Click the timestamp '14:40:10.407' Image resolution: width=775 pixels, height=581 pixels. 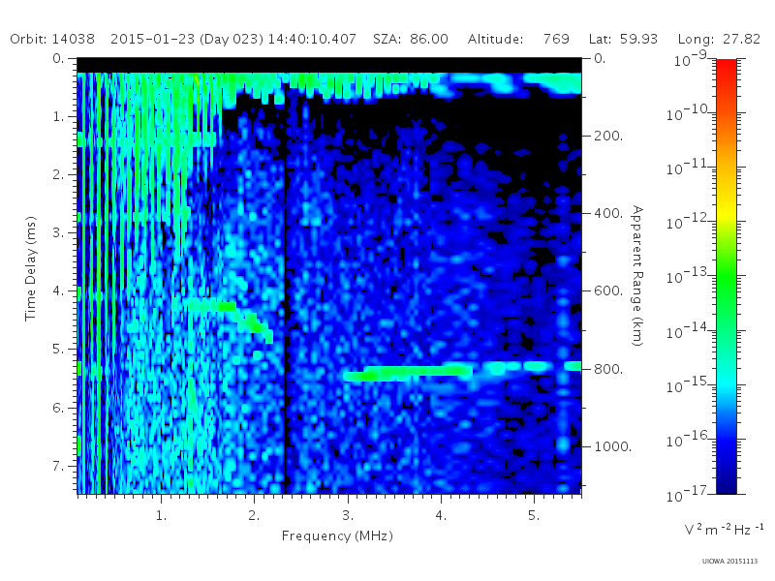(312, 39)
